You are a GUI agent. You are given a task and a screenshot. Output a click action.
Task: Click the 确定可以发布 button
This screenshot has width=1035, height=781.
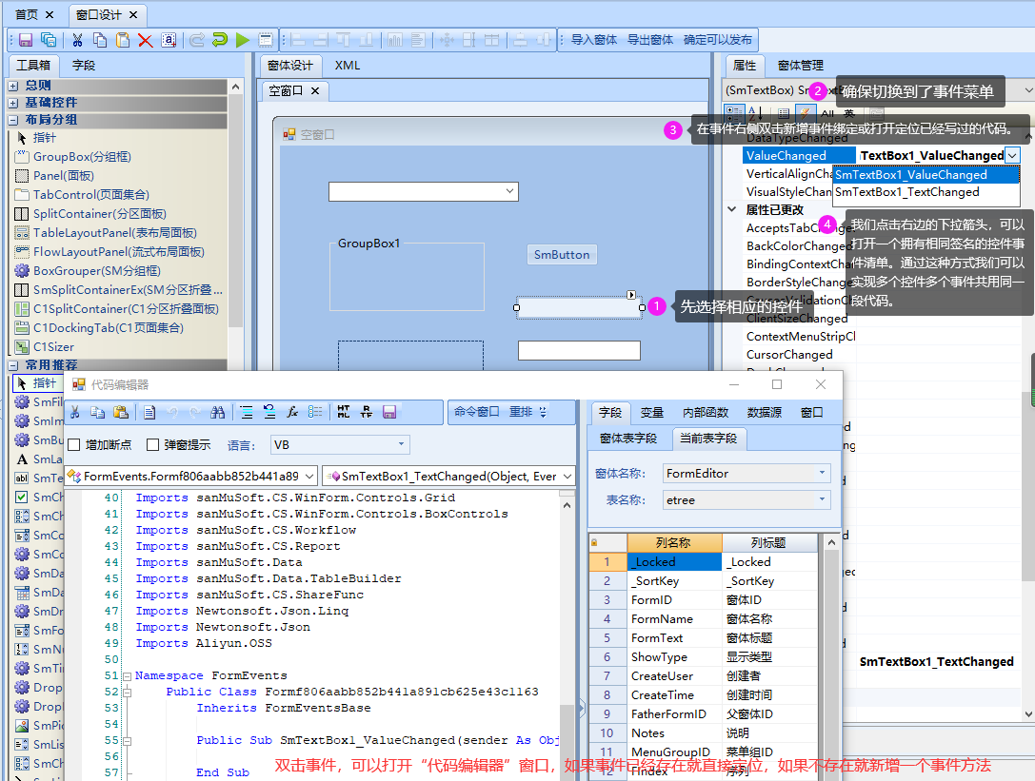(718, 40)
